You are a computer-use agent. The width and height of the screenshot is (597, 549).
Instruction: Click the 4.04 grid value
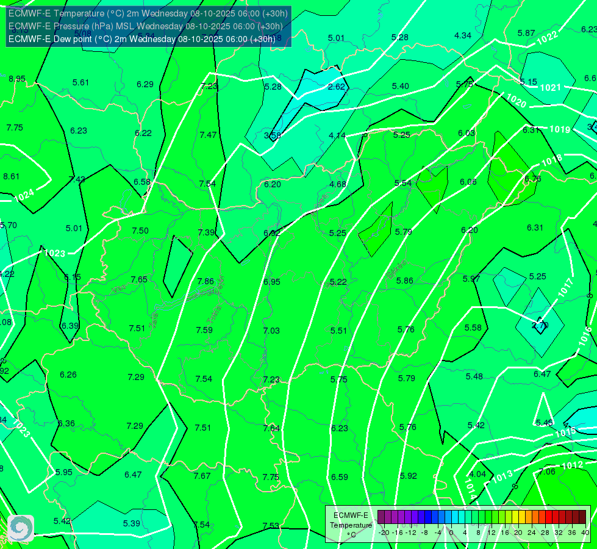pos(477,475)
